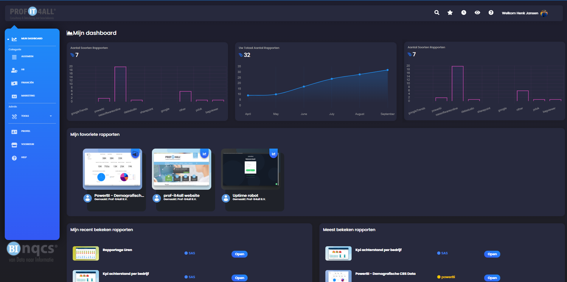The width and height of the screenshot is (567, 282).
Task: Go to Algemeen category in sidebar
Action: pyautogui.click(x=27, y=57)
